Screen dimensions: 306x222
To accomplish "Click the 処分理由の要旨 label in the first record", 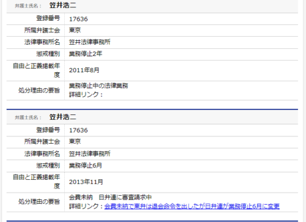I will tap(39, 90).
